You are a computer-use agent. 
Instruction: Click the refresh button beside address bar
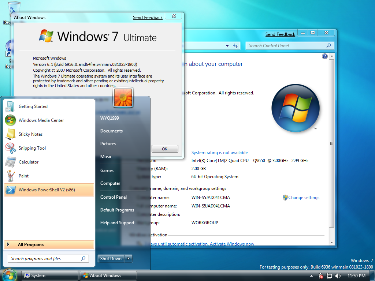pyautogui.click(x=235, y=46)
